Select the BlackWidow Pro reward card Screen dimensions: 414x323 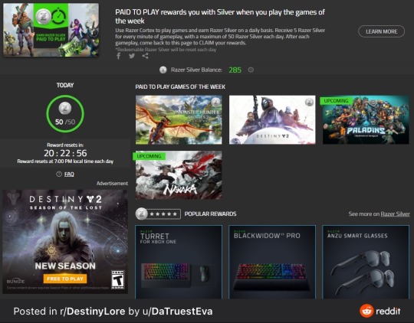[272, 262]
